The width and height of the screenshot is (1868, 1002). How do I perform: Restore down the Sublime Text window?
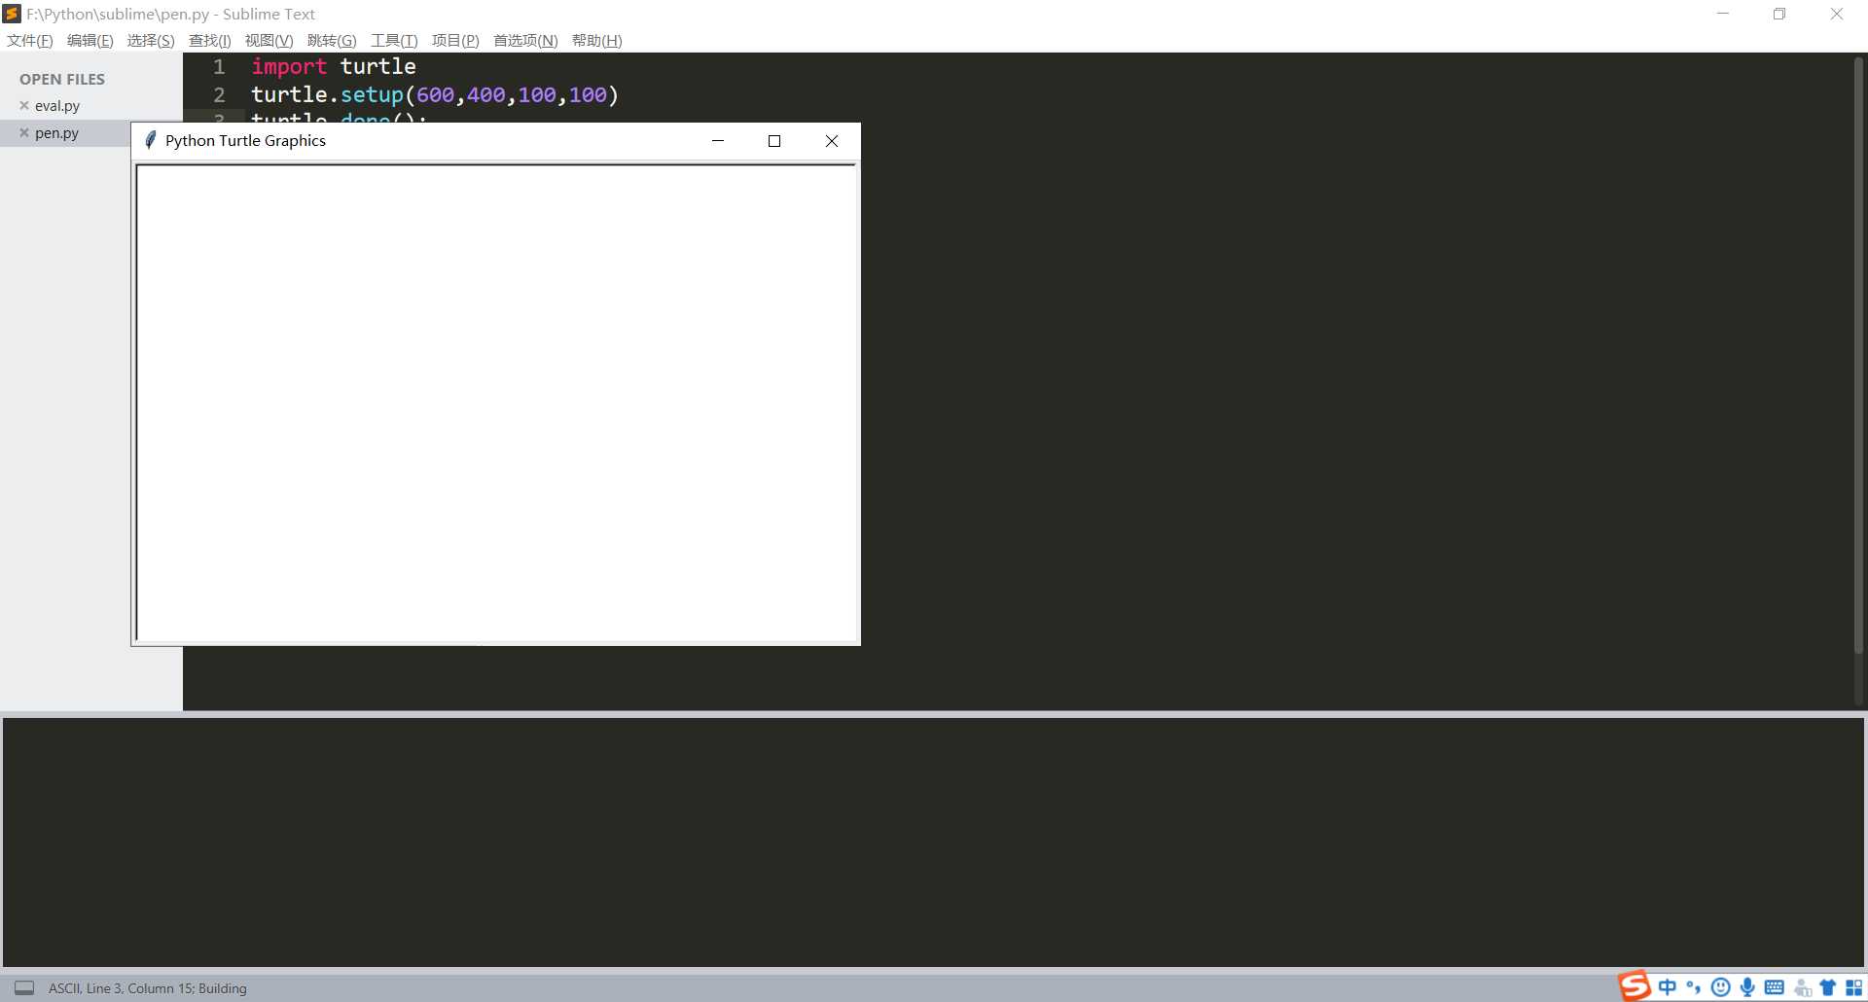coord(1779,14)
